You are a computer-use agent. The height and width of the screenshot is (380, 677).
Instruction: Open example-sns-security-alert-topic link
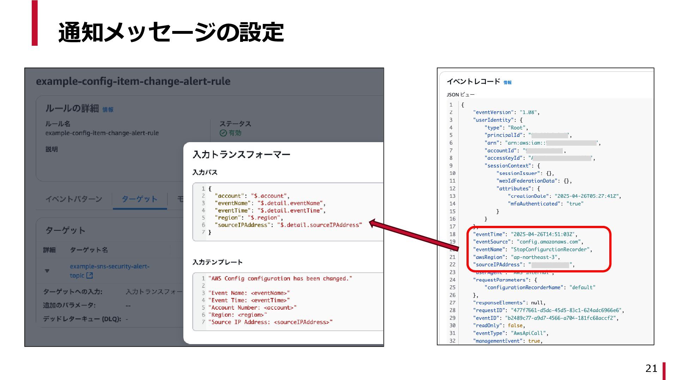click(109, 267)
